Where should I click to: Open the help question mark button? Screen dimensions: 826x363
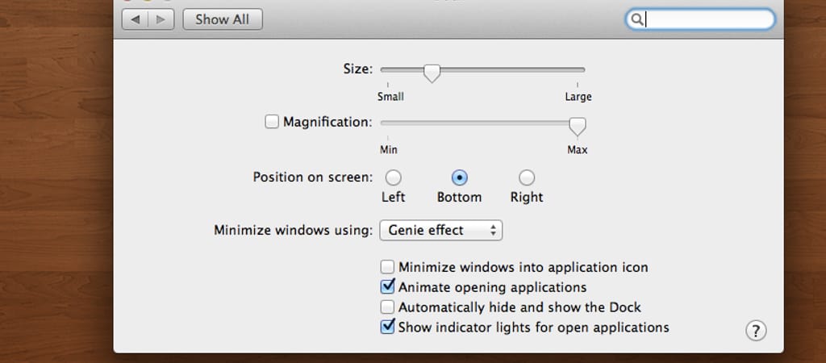(x=756, y=330)
